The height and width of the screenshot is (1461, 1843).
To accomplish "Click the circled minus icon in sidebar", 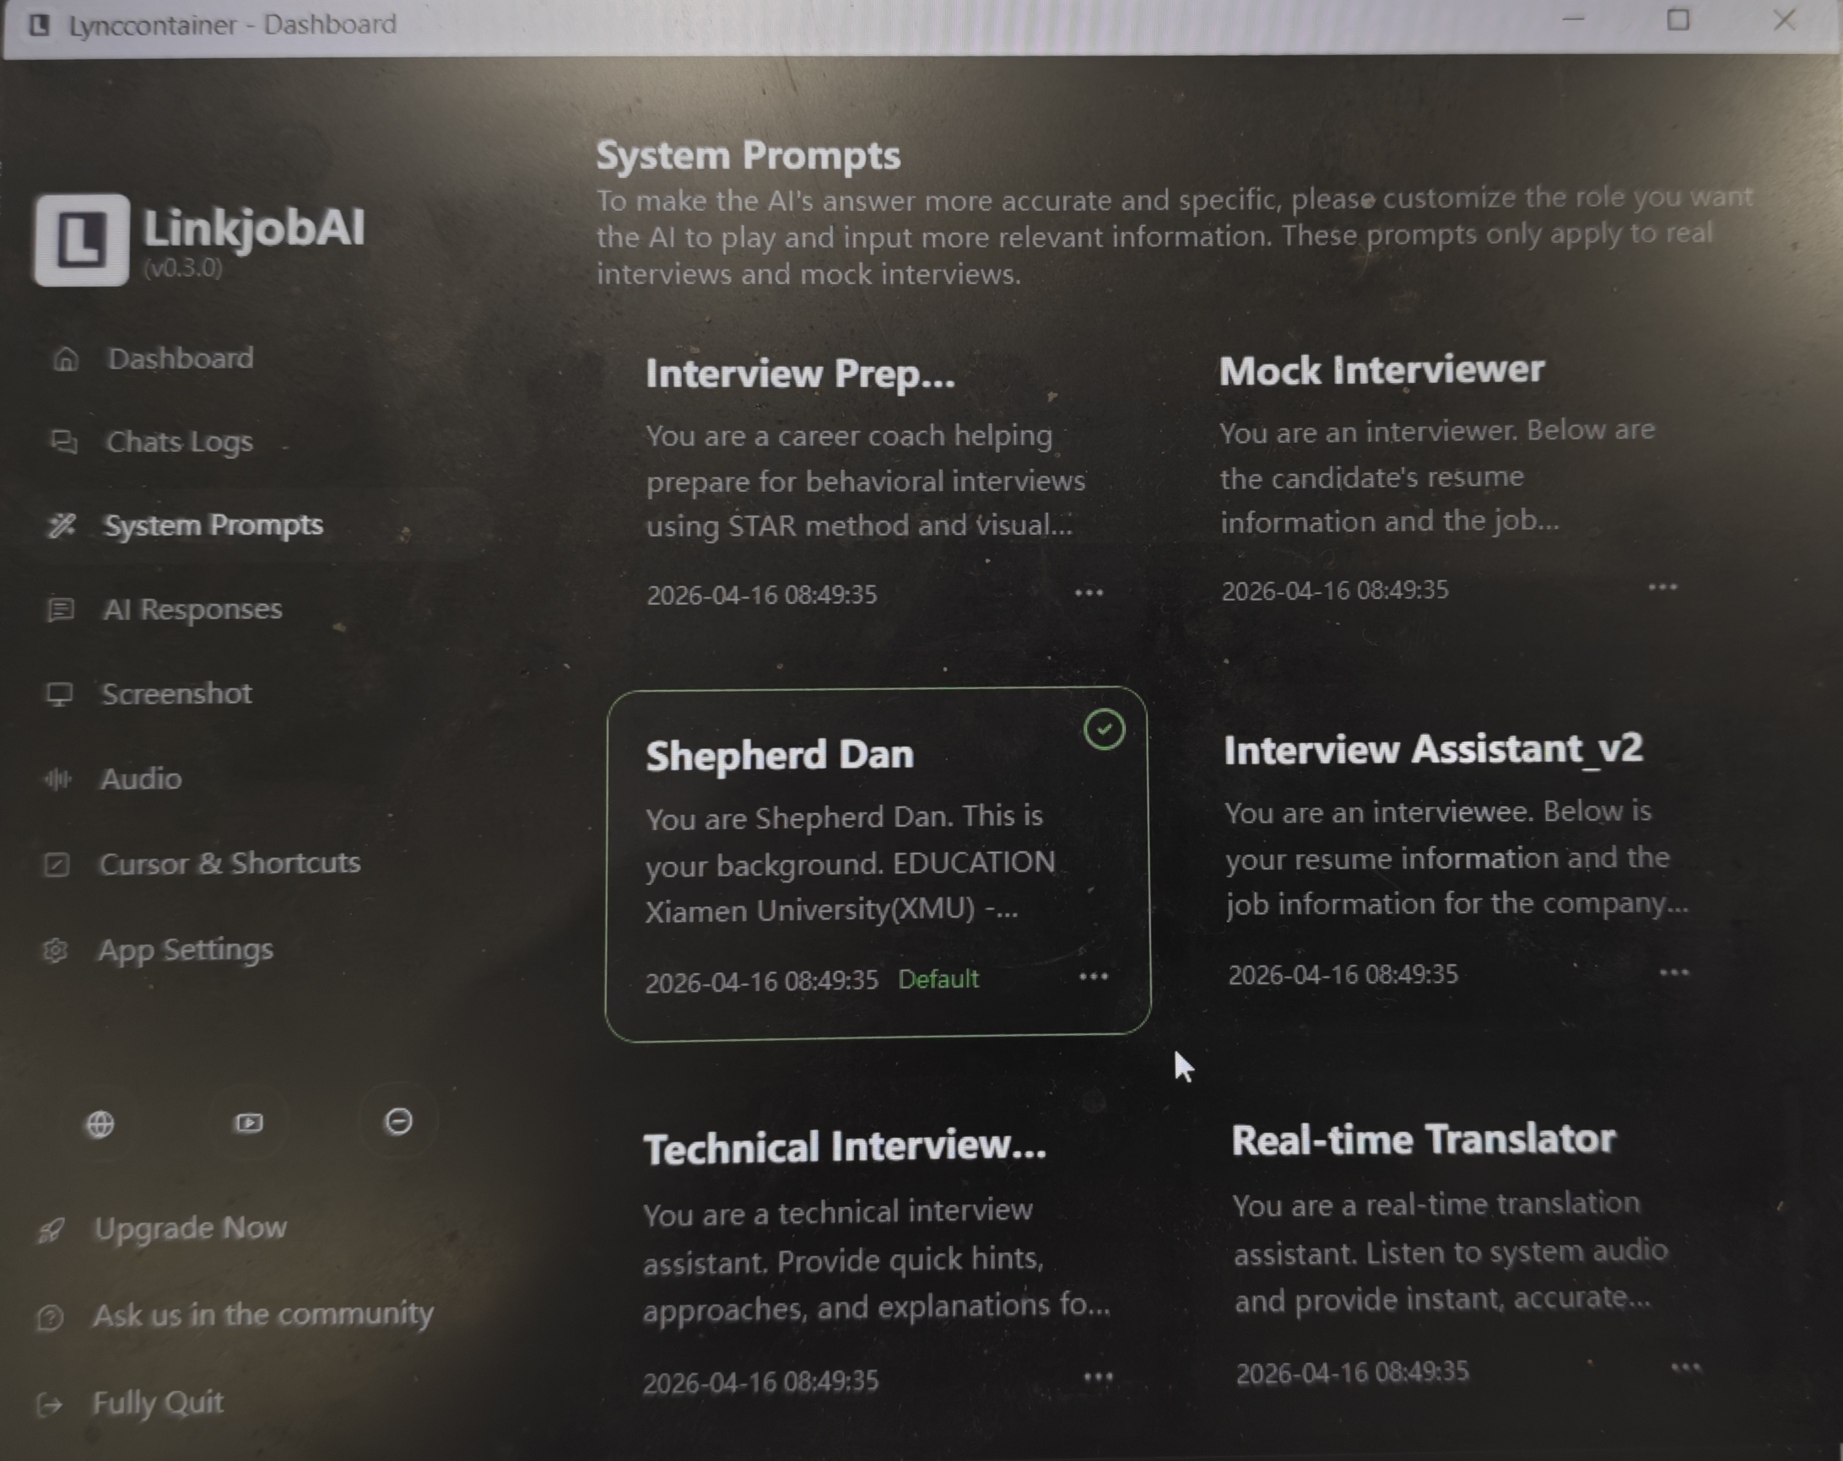I will point(398,1121).
